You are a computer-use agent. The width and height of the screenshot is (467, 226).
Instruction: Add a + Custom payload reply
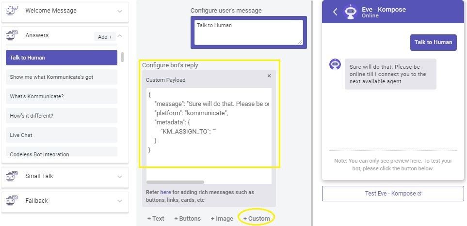point(257,219)
